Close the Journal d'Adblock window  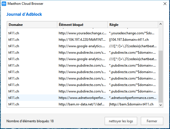165,4
